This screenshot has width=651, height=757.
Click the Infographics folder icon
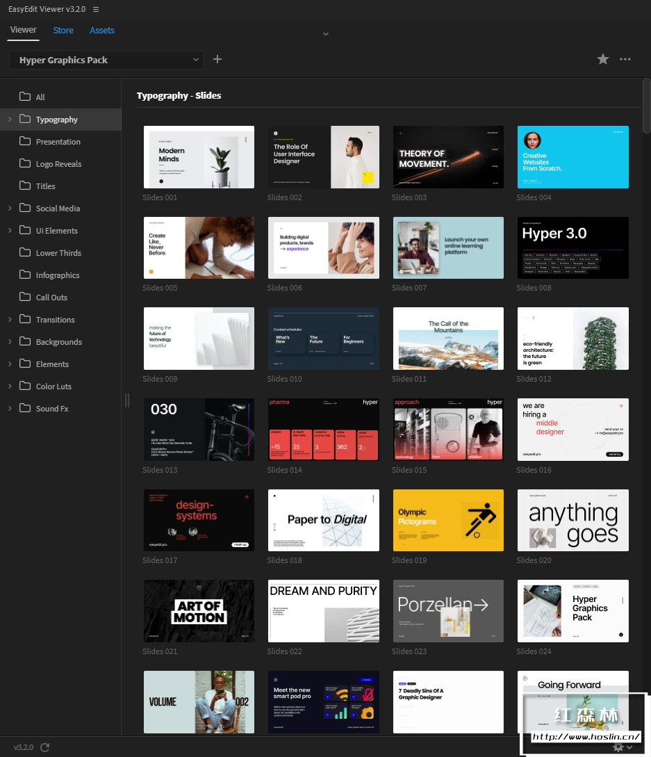tap(25, 275)
